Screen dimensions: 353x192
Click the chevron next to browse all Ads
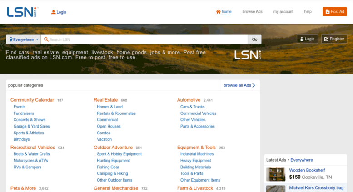coord(254,85)
